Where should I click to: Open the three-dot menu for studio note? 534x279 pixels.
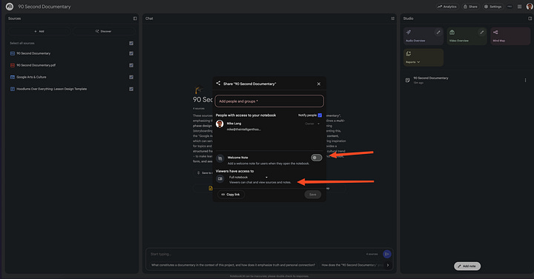point(525,80)
